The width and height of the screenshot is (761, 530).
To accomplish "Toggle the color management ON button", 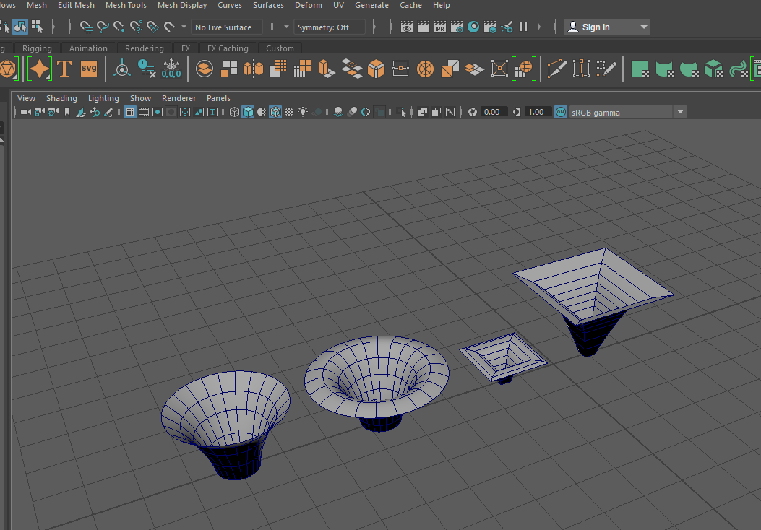I will tap(561, 113).
